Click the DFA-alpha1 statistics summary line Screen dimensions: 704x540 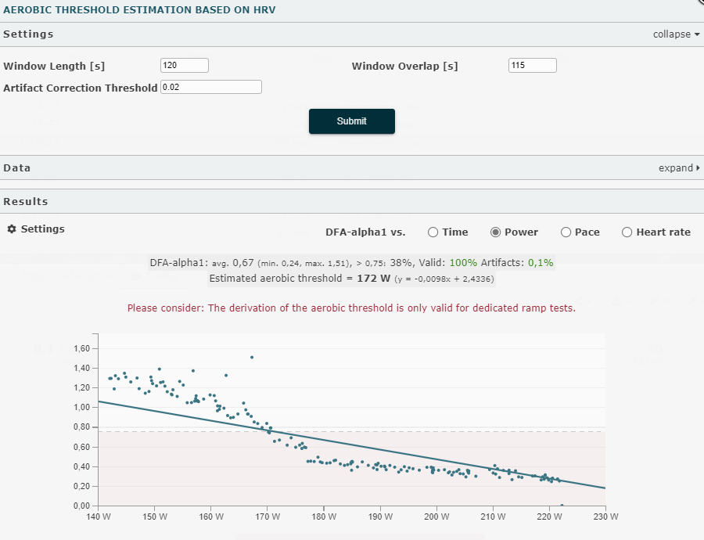[352, 261]
